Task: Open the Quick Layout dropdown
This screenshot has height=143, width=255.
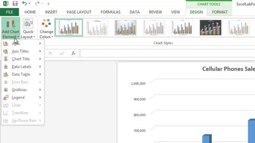Action: pyautogui.click(x=28, y=28)
